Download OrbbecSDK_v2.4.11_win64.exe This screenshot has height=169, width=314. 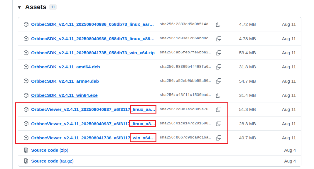(64, 95)
